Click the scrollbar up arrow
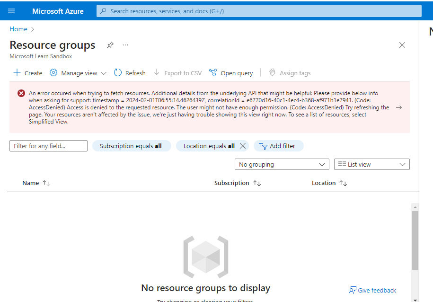 click(415, 207)
